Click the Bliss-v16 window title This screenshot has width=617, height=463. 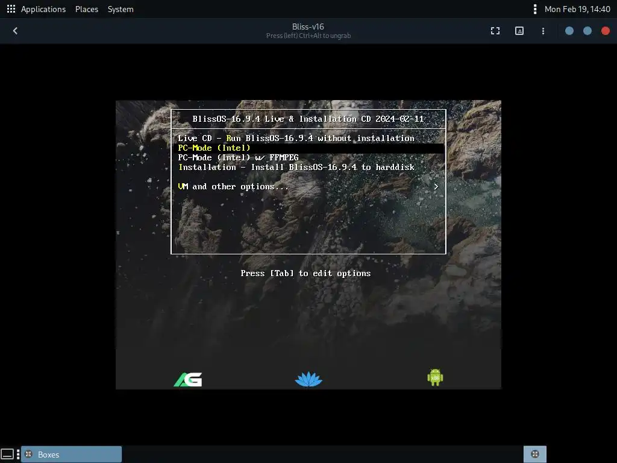click(x=308, y=27)
